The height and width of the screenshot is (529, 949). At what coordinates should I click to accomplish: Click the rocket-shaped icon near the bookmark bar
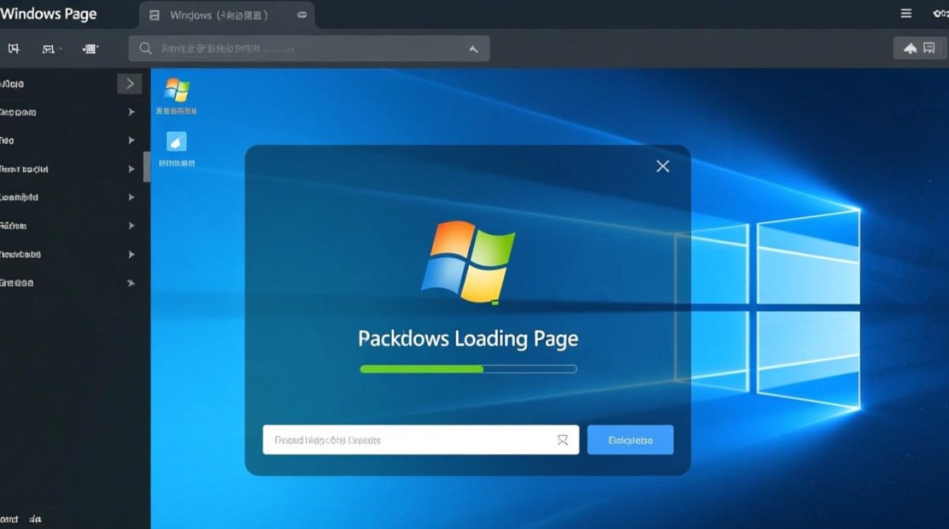(910, 49)
